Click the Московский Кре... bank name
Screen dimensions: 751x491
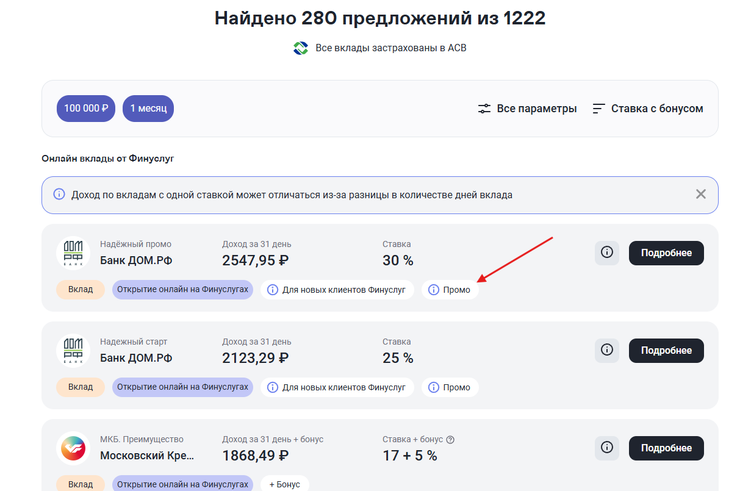147,456
